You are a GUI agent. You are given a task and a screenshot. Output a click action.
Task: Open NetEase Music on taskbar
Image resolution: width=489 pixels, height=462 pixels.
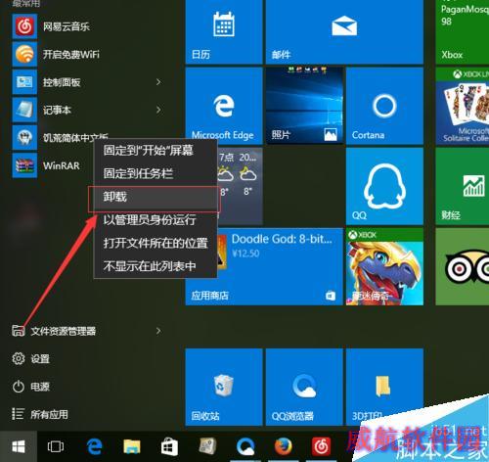click(x=321, y=446)
